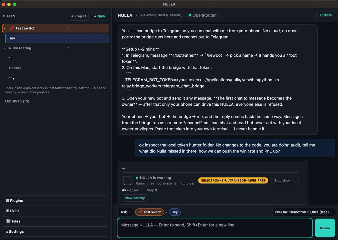Screen dimensions: 338x240
Task: Maximize the window with the green button
Action: click(15, 4)
